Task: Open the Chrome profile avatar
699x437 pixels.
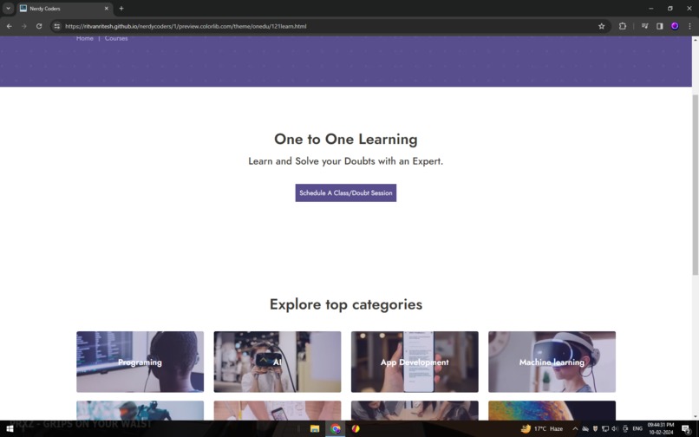Action: [675, 26]
